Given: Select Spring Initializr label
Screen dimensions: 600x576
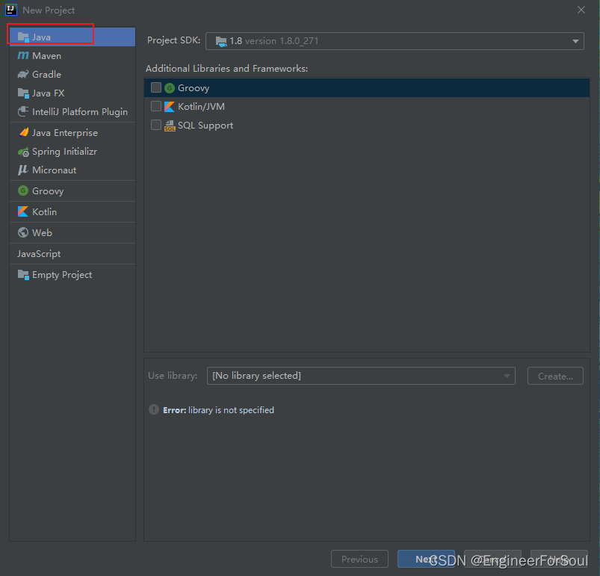Looking at the screenshot, I should pos(65,152).
